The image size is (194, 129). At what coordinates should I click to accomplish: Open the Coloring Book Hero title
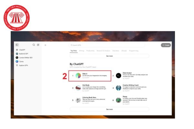point(89,97)
